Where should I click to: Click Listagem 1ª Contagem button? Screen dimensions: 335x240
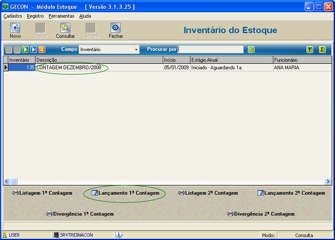[42, 193]
